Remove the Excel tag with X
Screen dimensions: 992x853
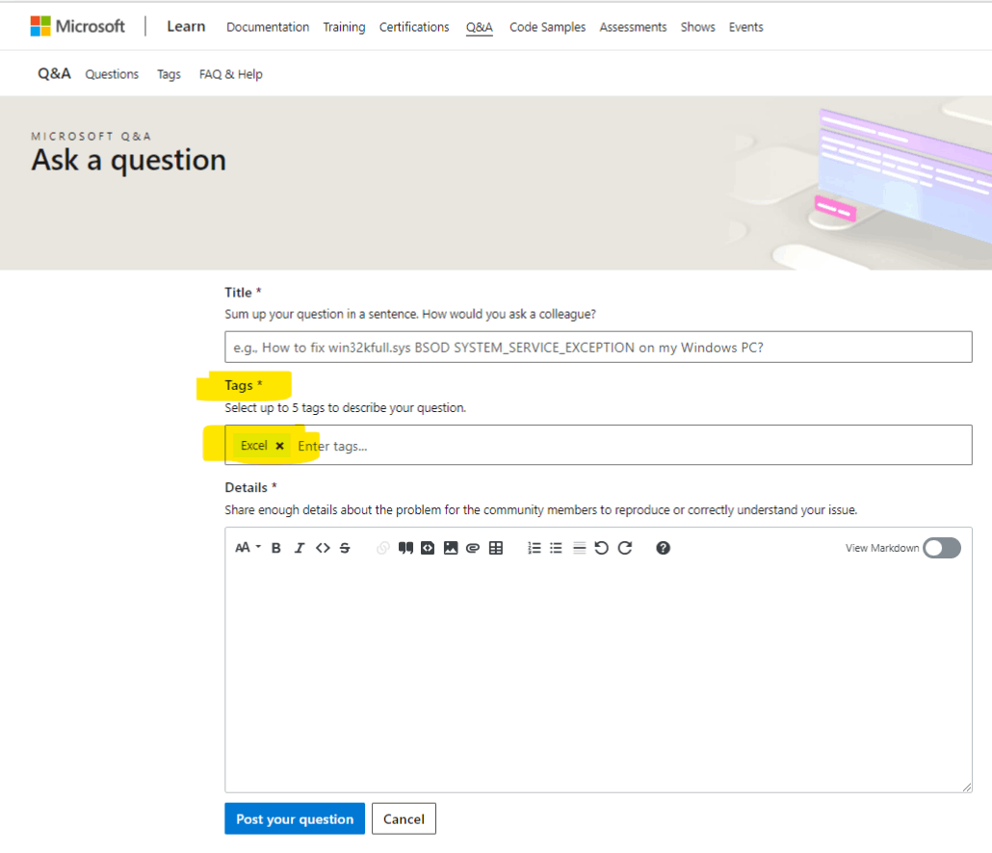(279, 446)
